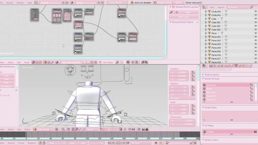Open the object mode dropdown
Image resolution: width=258 pixels, height=145 pixels.
[x=43, y=129]
